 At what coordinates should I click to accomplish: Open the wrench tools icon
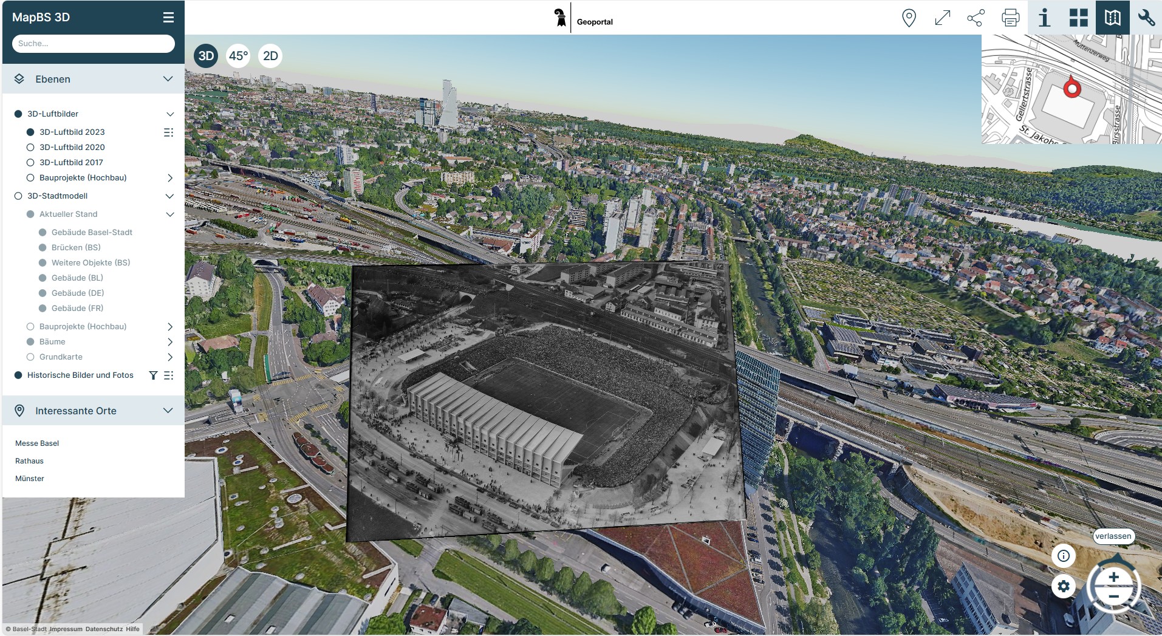(1146, 18)
